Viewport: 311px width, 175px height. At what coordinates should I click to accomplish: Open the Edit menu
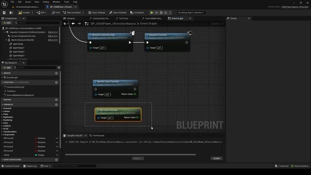coord(19,2)
